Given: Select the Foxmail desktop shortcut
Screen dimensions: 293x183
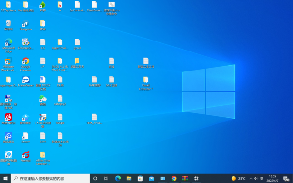Looking at the screenshot, I should pos(26,156).
